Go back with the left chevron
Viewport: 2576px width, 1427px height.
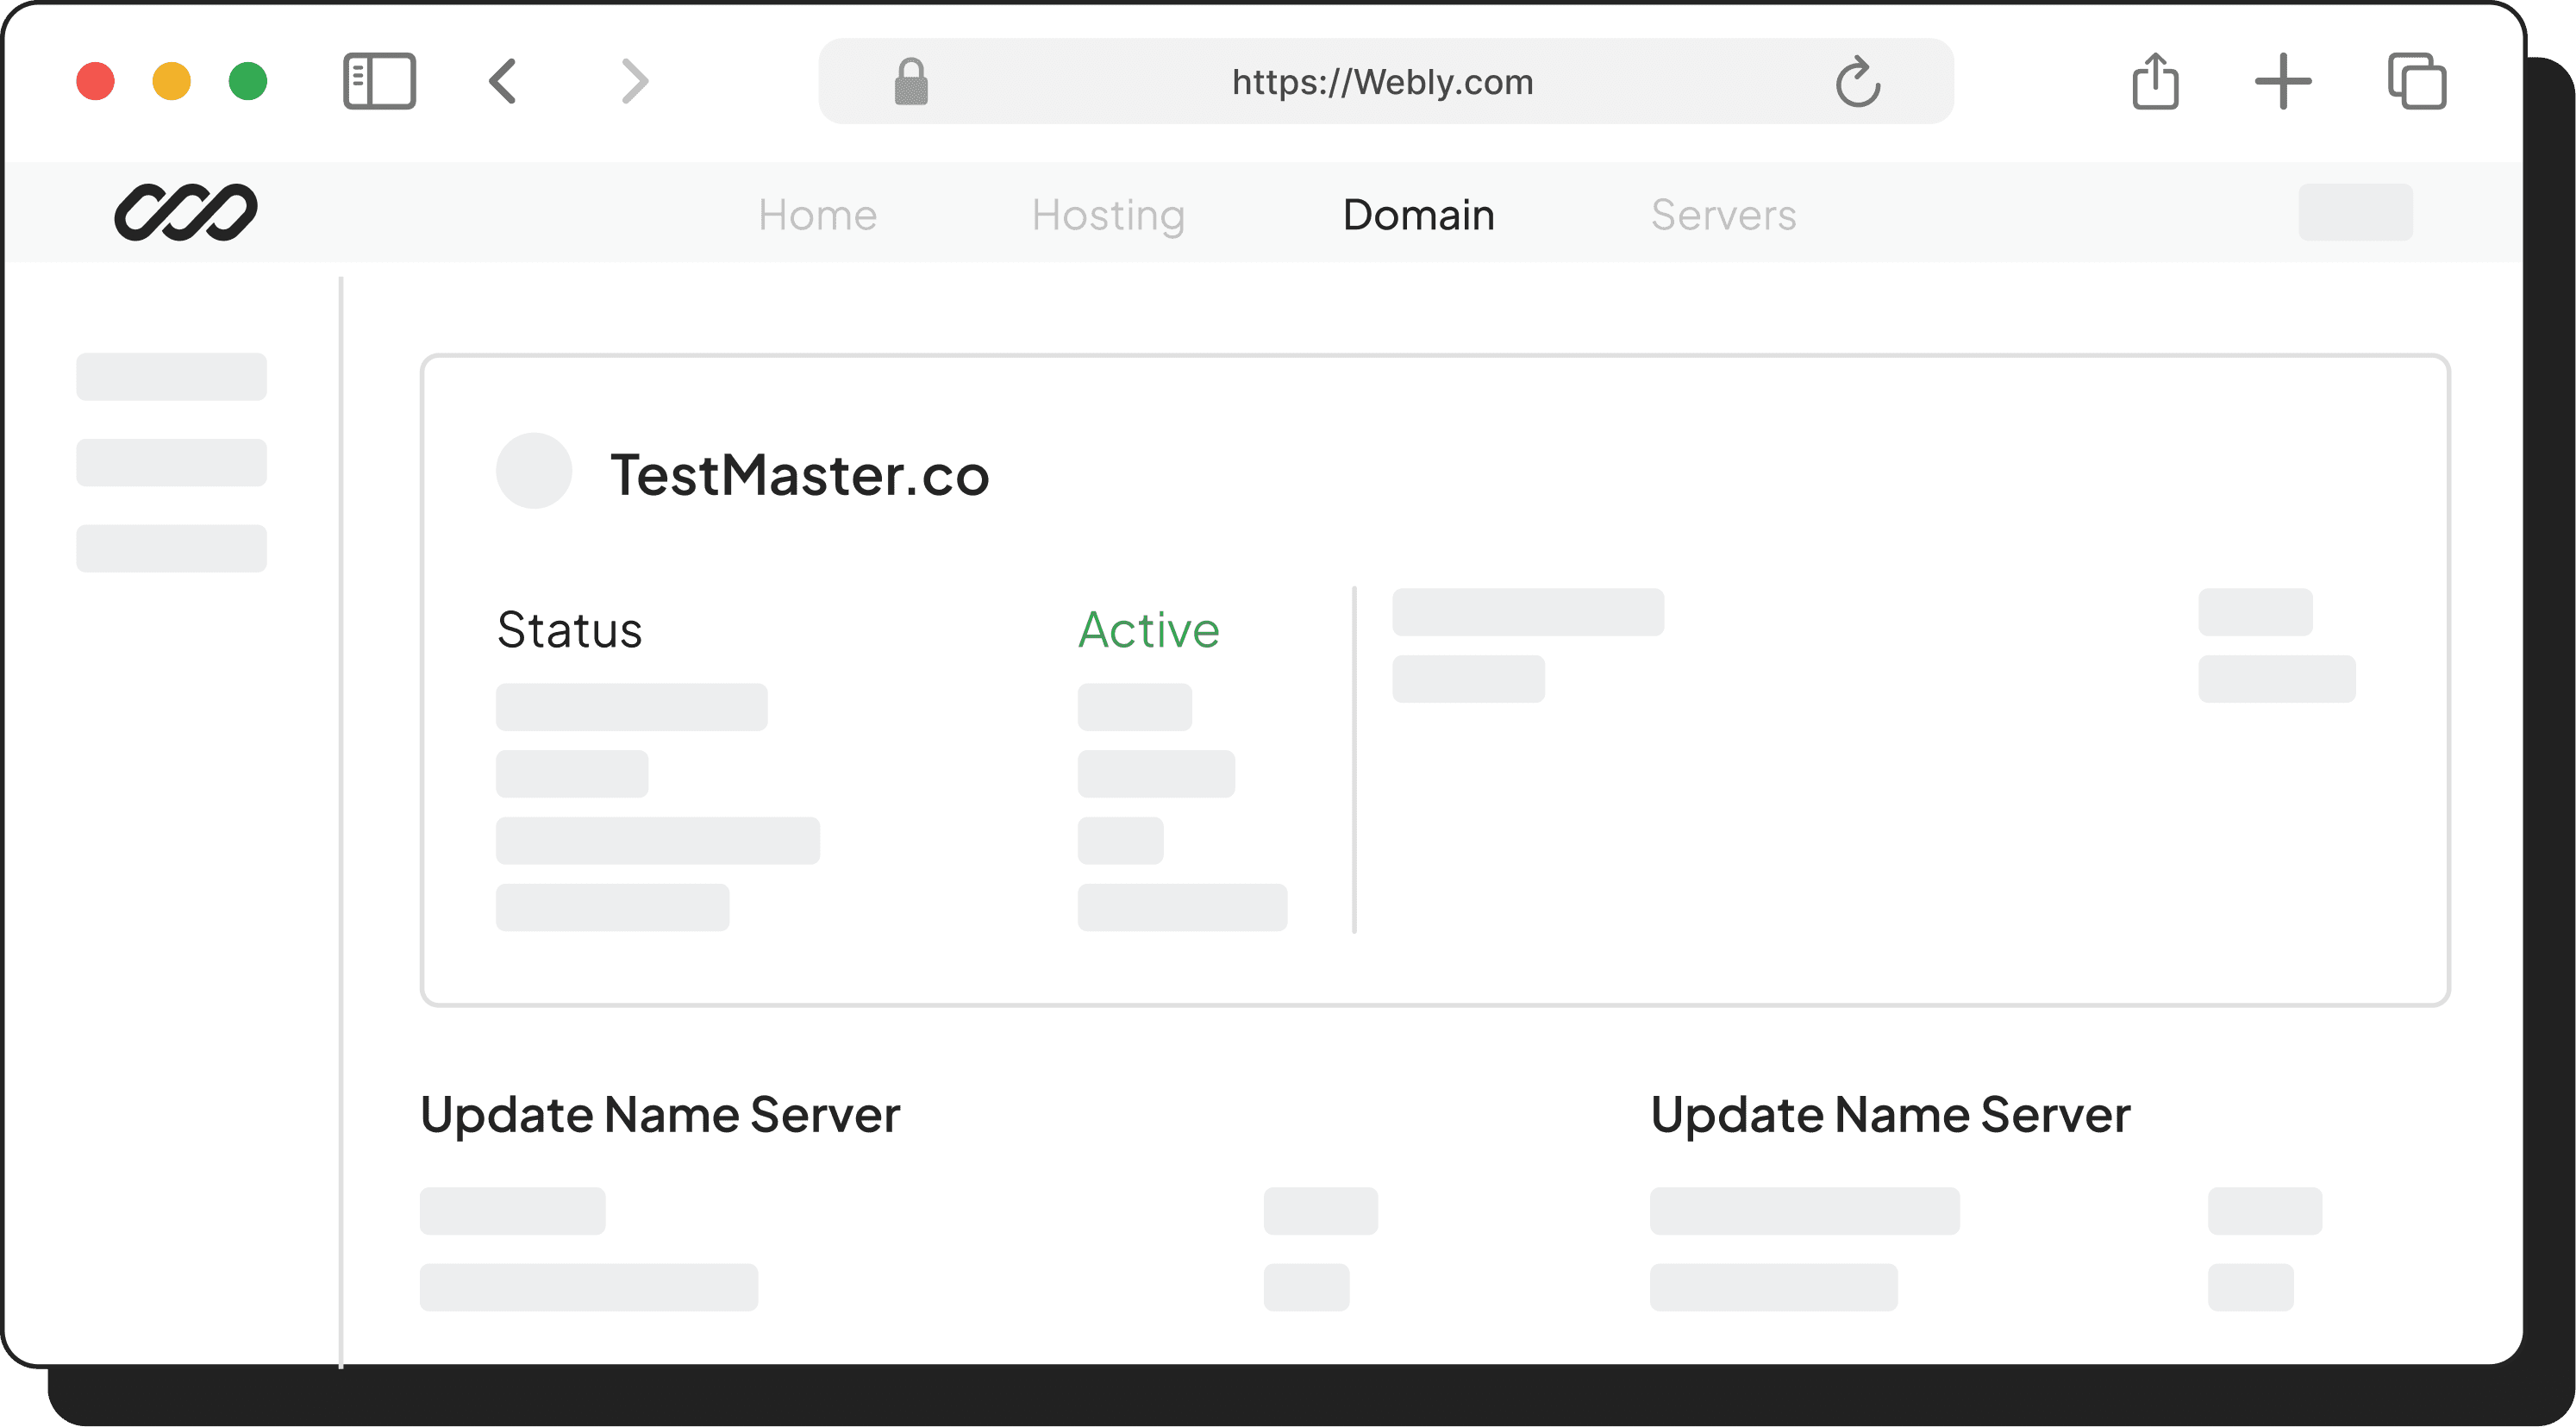tap(503, 81)
